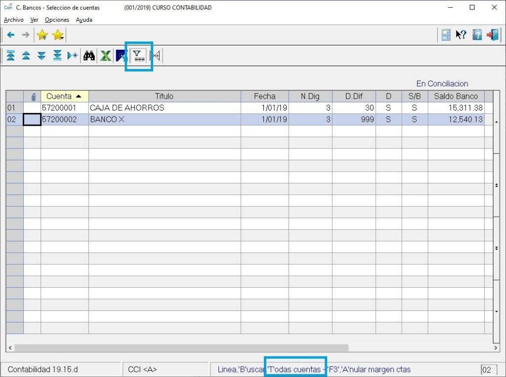Select row header 02

[x=14, y=119]
